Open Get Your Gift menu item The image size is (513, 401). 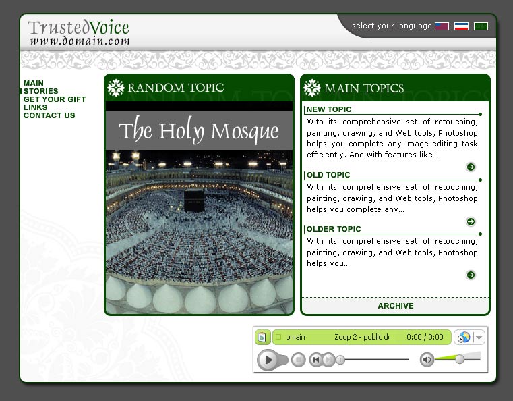pos(55,99)
